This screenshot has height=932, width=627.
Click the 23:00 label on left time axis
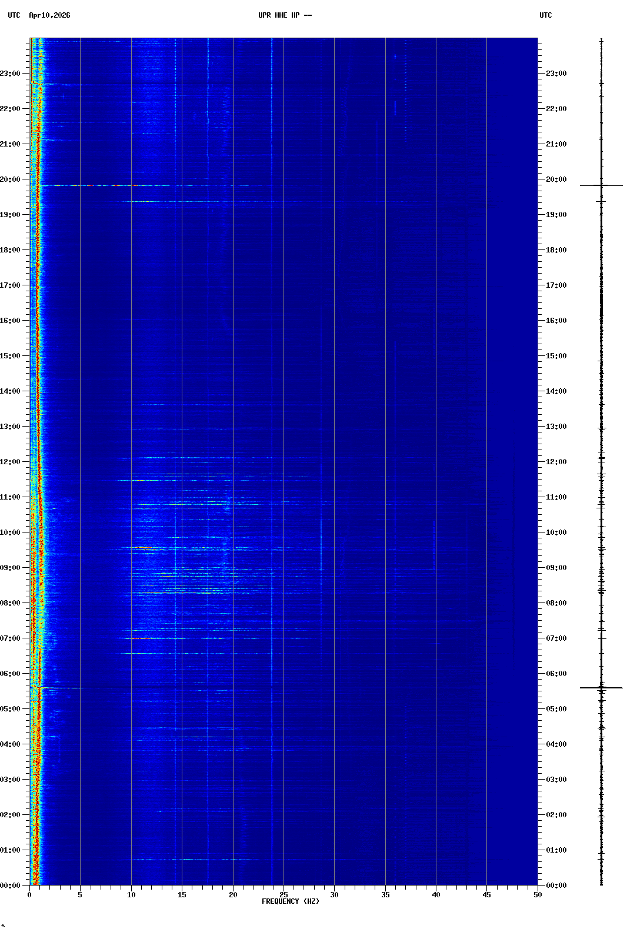11,74
